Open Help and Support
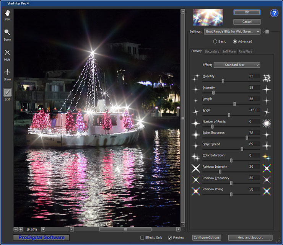This screenshot has height=245, width=283. [250, 238]
